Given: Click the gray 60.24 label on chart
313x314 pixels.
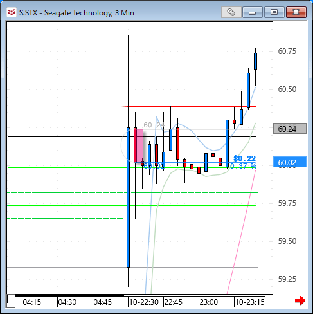Looking at the screenshot, I should click(154, 125).
